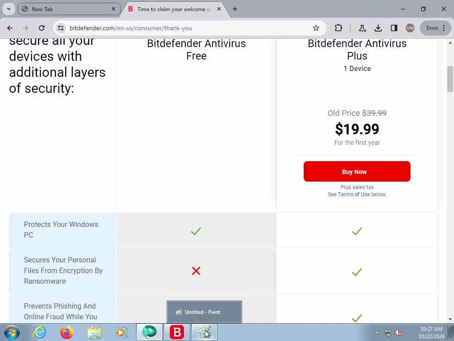
Task: Click the muted volume tray icon
Action: point(399,333)
